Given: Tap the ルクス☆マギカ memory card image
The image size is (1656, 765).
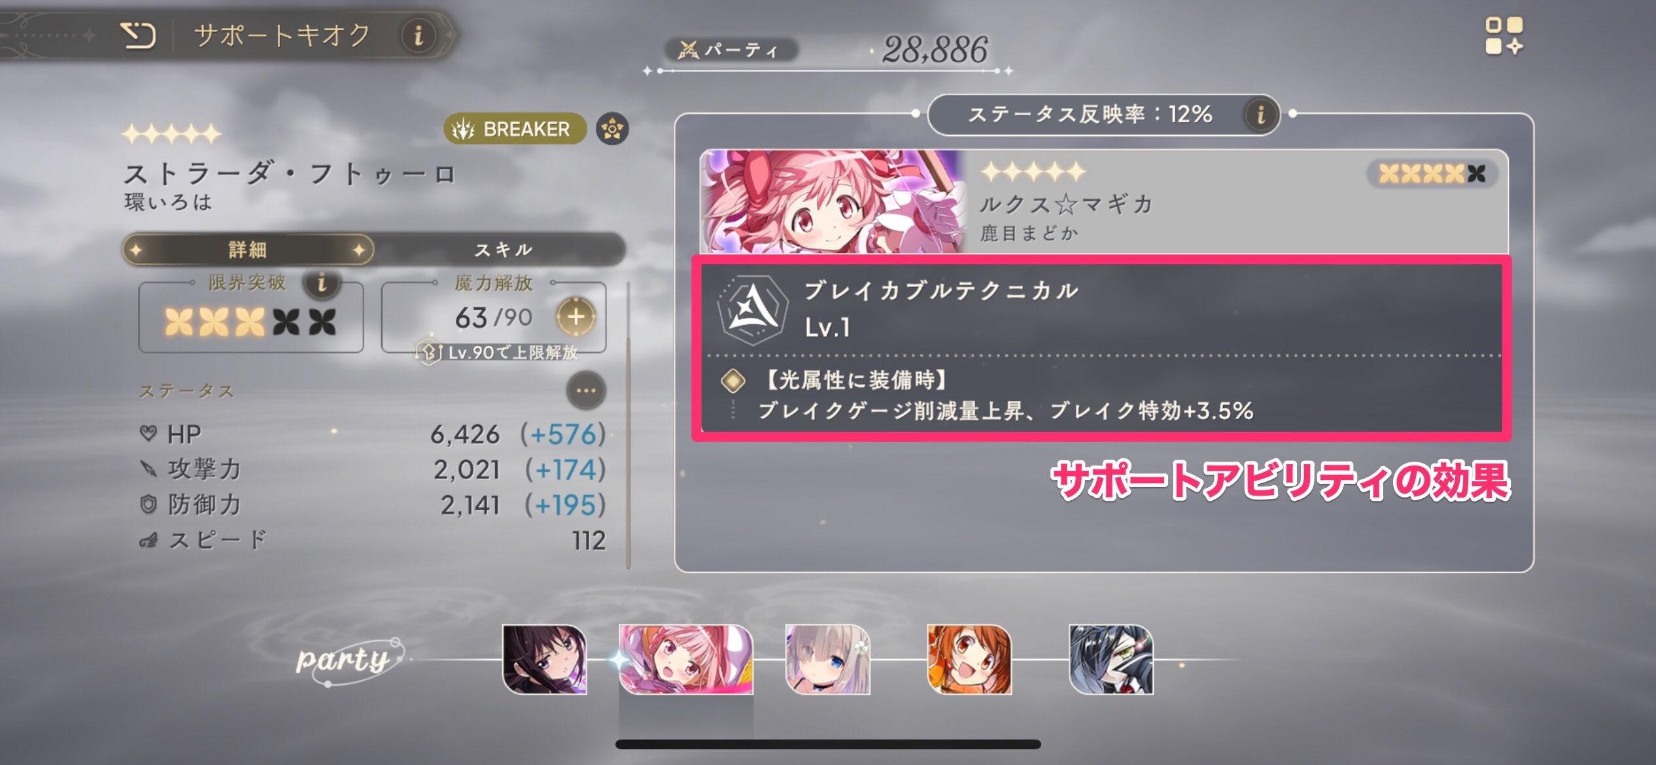Looking at the screenshot, I should click(x=833, y=201).
